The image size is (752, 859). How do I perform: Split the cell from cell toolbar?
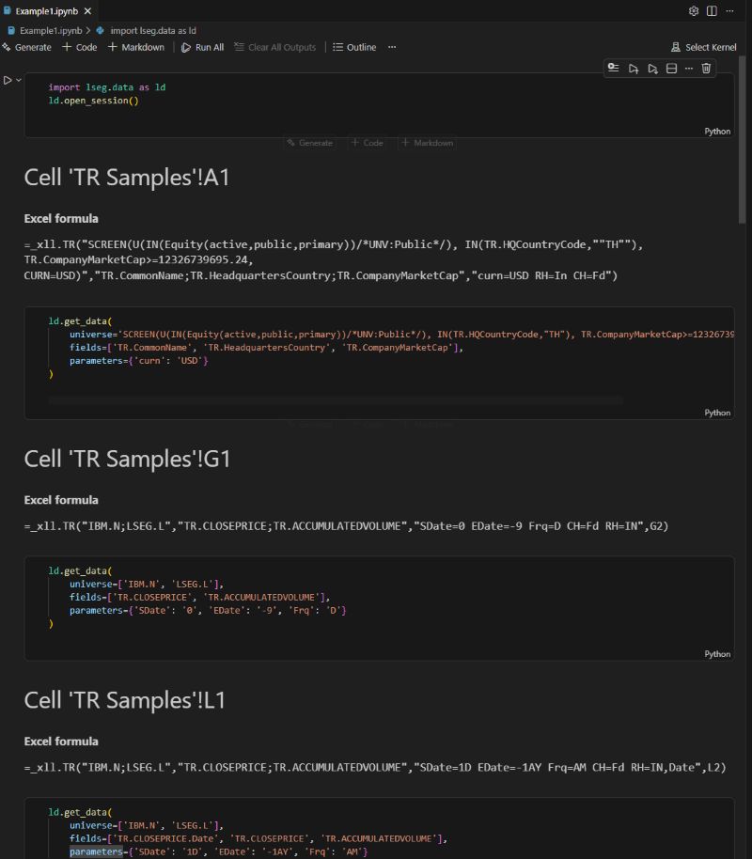pyautogui.click(x=671, y=68)
